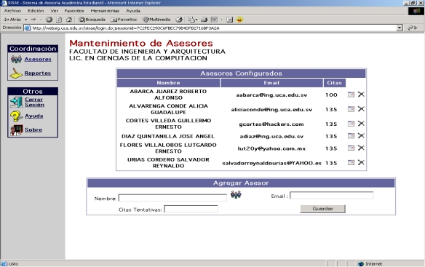Click the History icon in toolbar
The width and height of the screenshot is (425, 267).
pyautogui.click(x=179, y=20)
